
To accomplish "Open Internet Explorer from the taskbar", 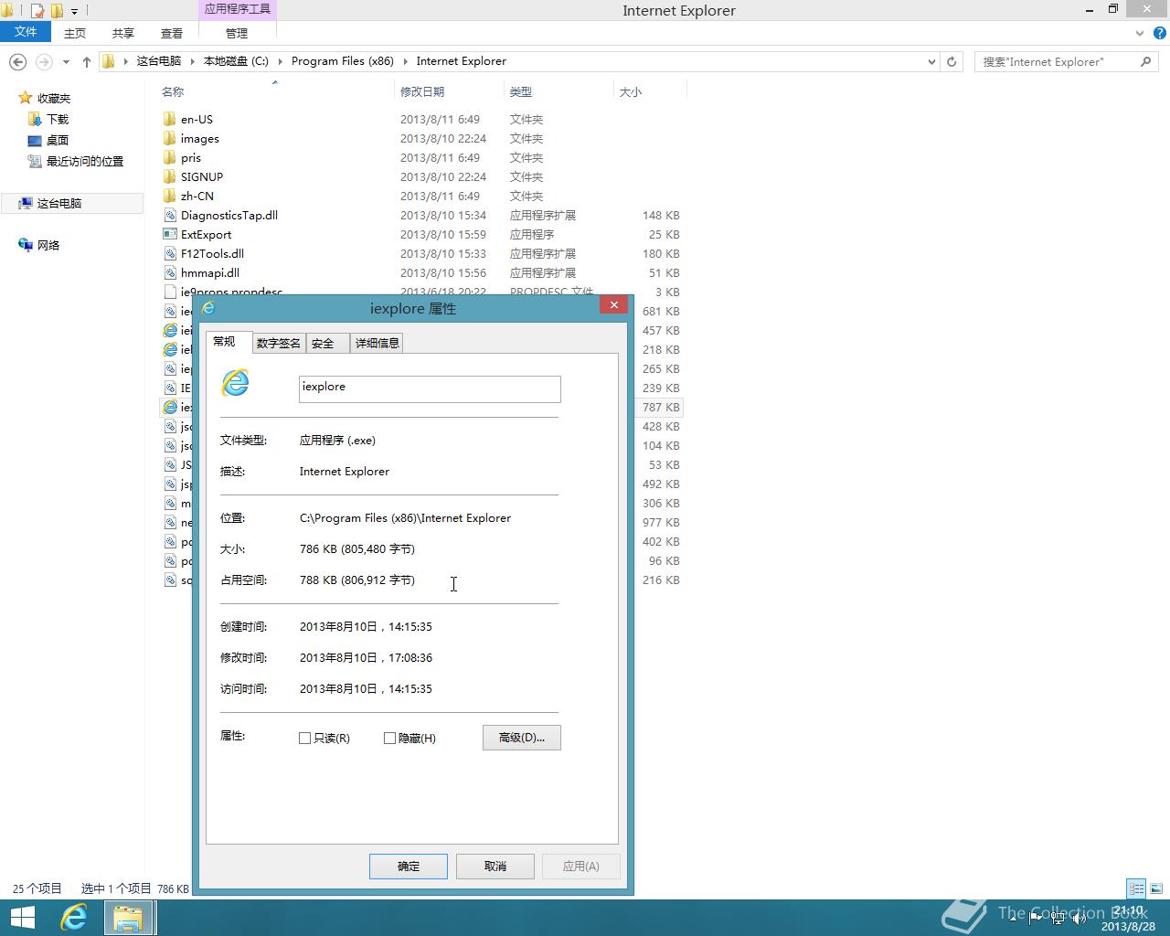I will tap(73, 918).
